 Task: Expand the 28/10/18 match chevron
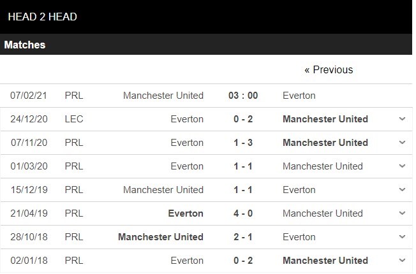click(x=401, y=237)
